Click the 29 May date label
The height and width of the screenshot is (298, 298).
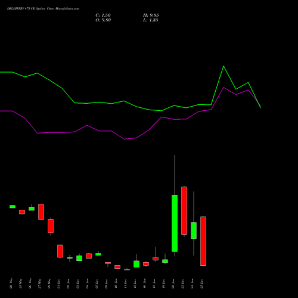(49, 283)
